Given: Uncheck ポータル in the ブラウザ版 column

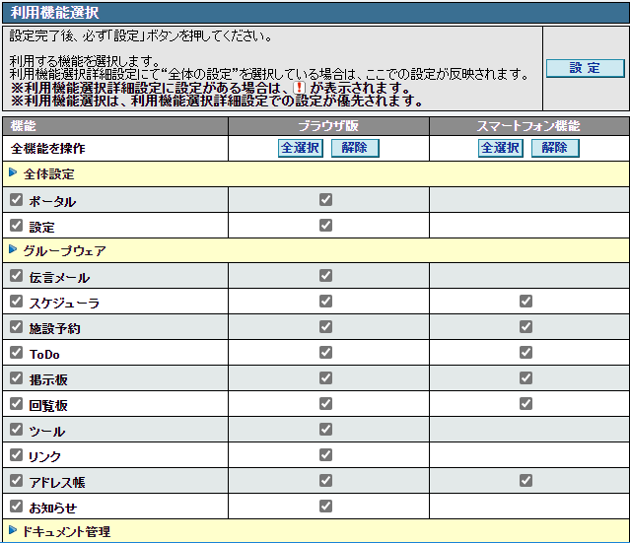Looking at the screenshot, I should click(326, 200).
